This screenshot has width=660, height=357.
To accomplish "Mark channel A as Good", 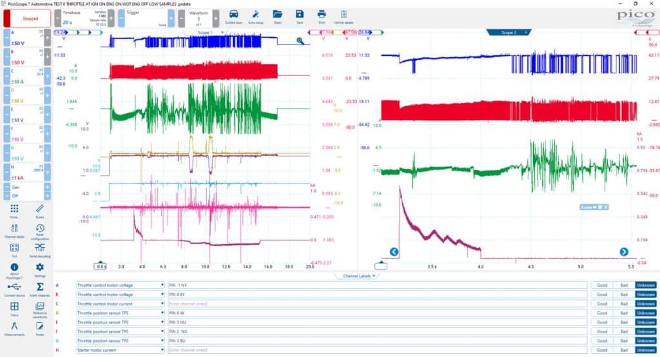I will click(602, 285).
